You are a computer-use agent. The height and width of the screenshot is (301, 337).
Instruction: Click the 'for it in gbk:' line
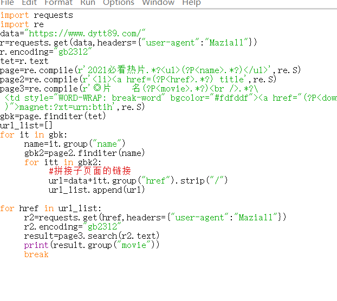coord(34,135)
